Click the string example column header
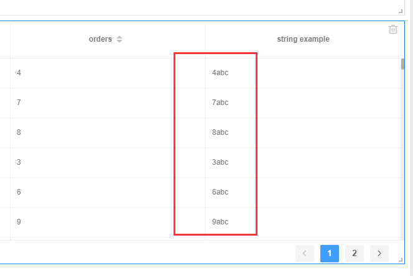Screen dimensions: 413x276 pyautogui.click(x=303, y=39)
